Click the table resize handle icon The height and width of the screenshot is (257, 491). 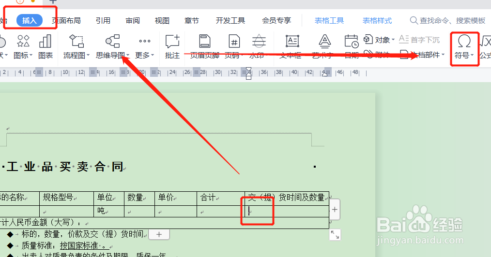(335, 235)
